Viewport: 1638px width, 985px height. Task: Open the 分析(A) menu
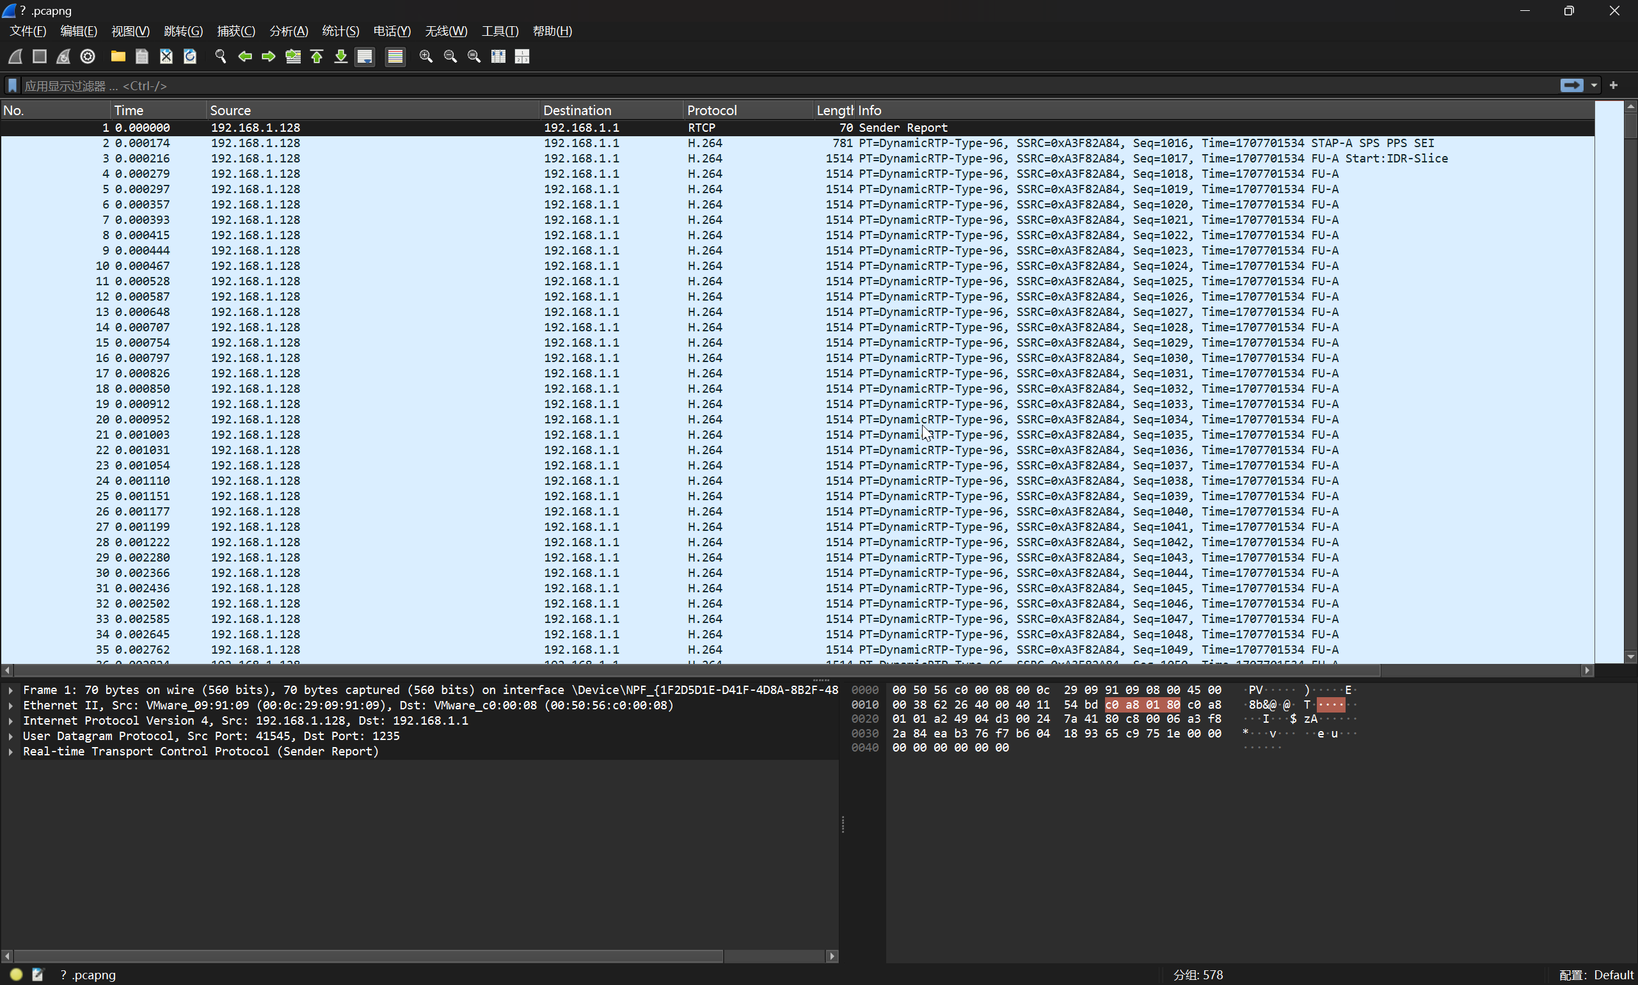point(289,31)
